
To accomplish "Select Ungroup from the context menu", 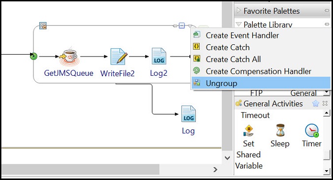I will [x=261, y=83].
